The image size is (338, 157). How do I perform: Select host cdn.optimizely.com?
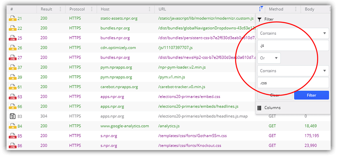pyautogui.click(x=118, y=48)
